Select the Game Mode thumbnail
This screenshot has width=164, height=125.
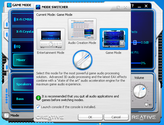pos(114,39)
